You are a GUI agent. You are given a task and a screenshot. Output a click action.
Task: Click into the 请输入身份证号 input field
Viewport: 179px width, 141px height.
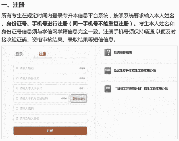(48, 78)
